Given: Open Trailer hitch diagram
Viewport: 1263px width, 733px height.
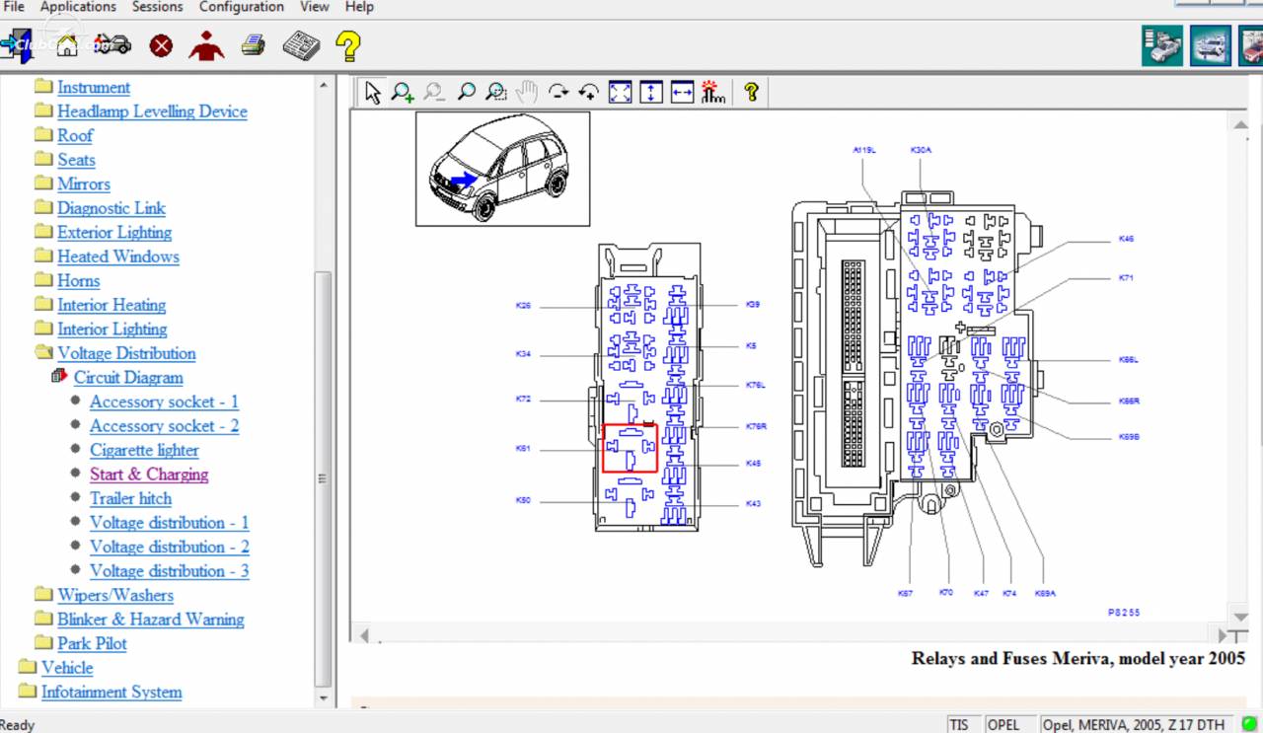Looking at the screenshot, I should coord(130,498).
